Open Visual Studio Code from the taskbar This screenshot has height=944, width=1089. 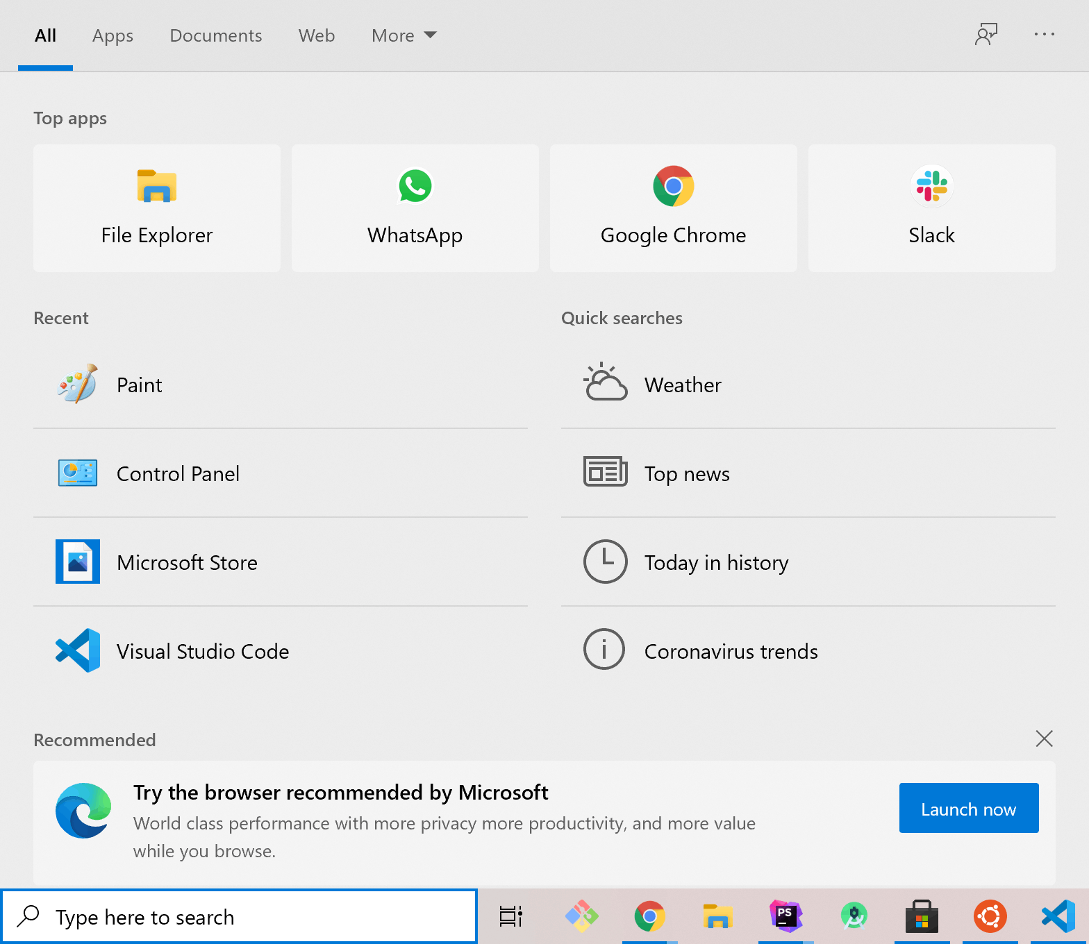coord(1058,917)
